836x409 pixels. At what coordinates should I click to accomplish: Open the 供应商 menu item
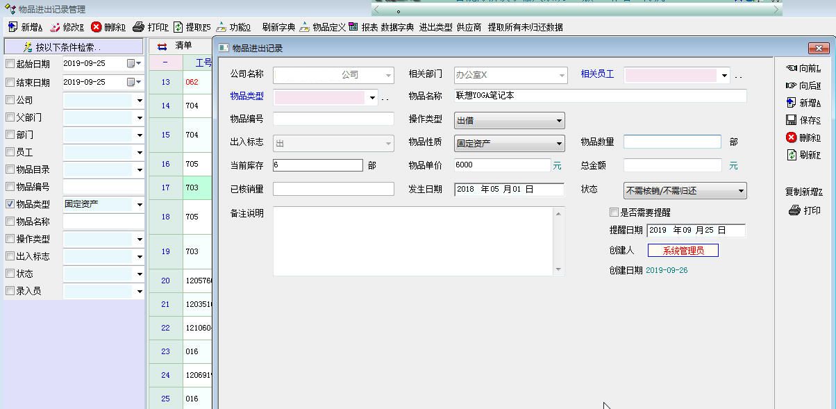[469, 27]
